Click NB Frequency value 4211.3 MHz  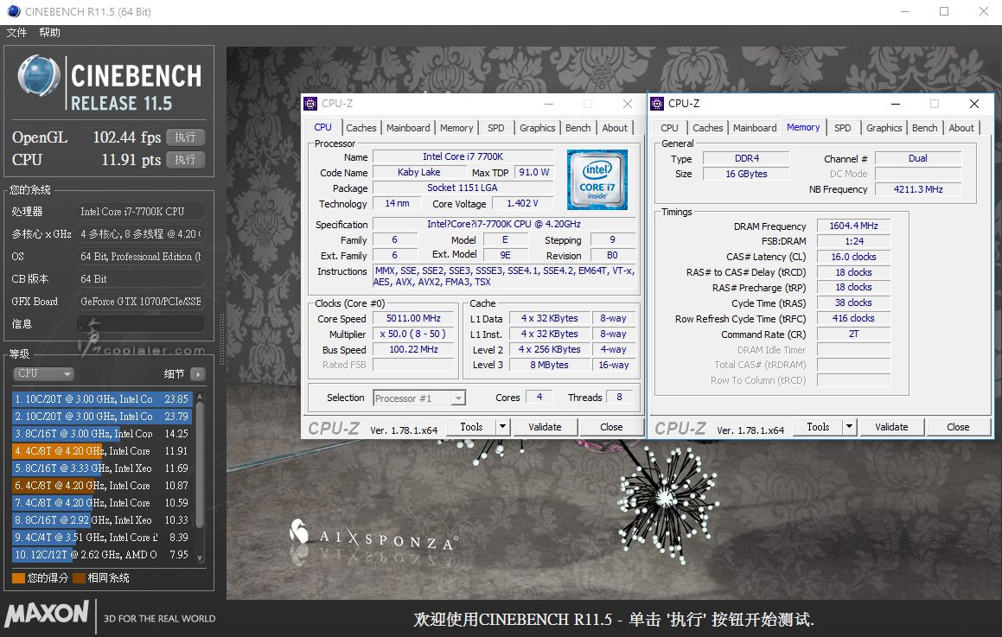click(918, 189)
